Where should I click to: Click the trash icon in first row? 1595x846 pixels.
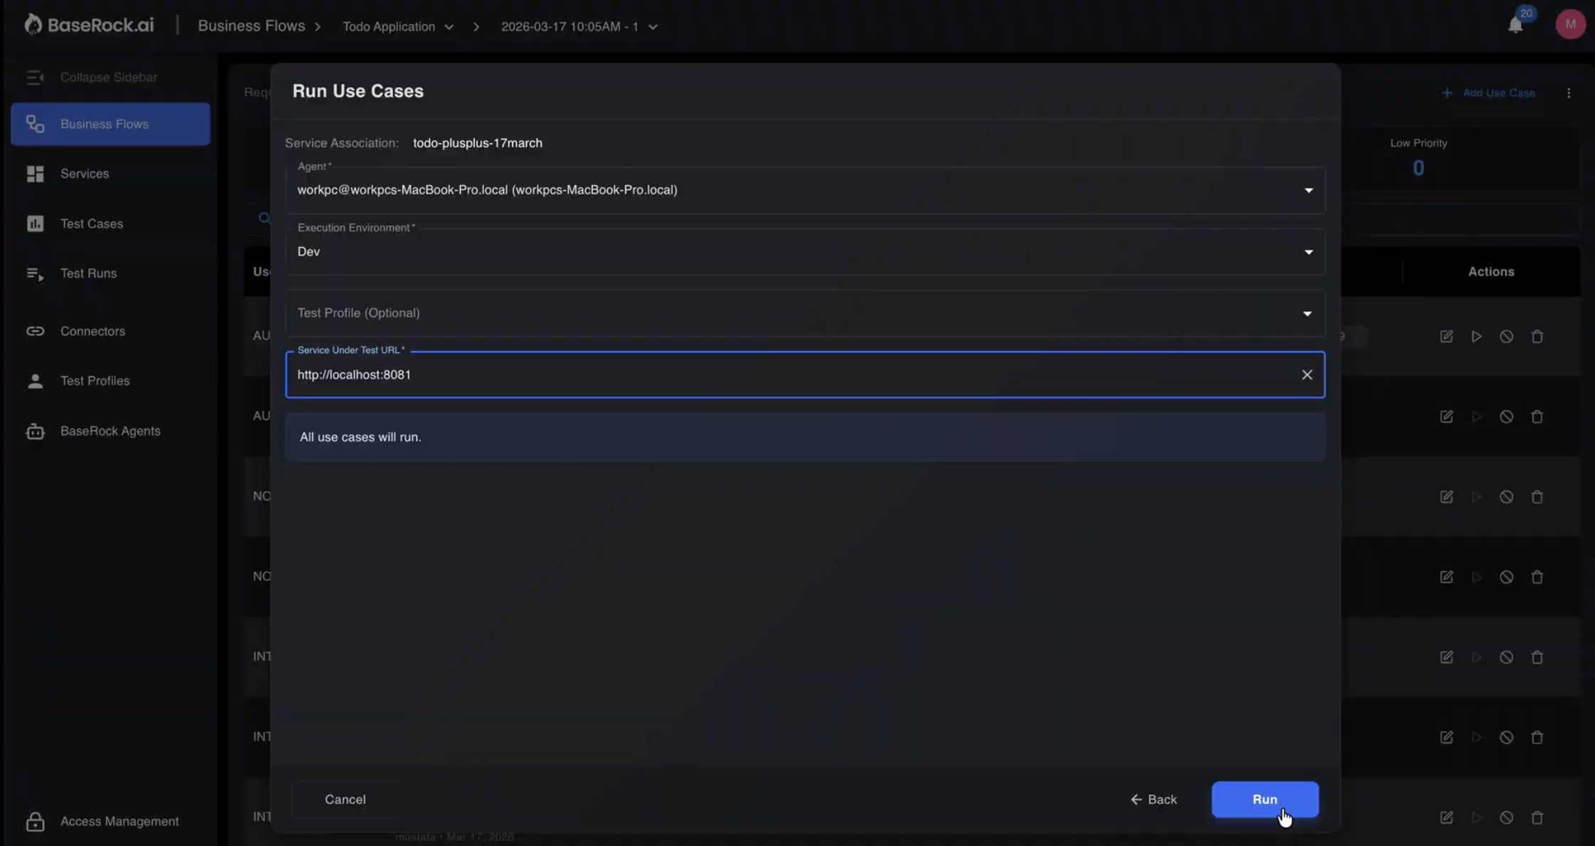click(1537, 336)
